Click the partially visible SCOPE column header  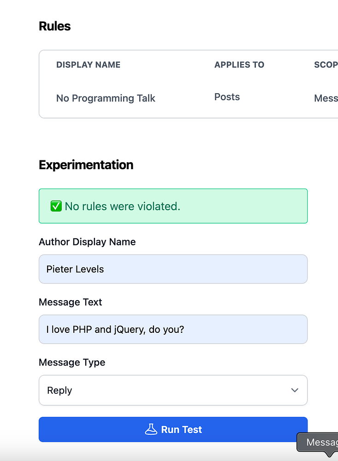click(x=326, y=65)
